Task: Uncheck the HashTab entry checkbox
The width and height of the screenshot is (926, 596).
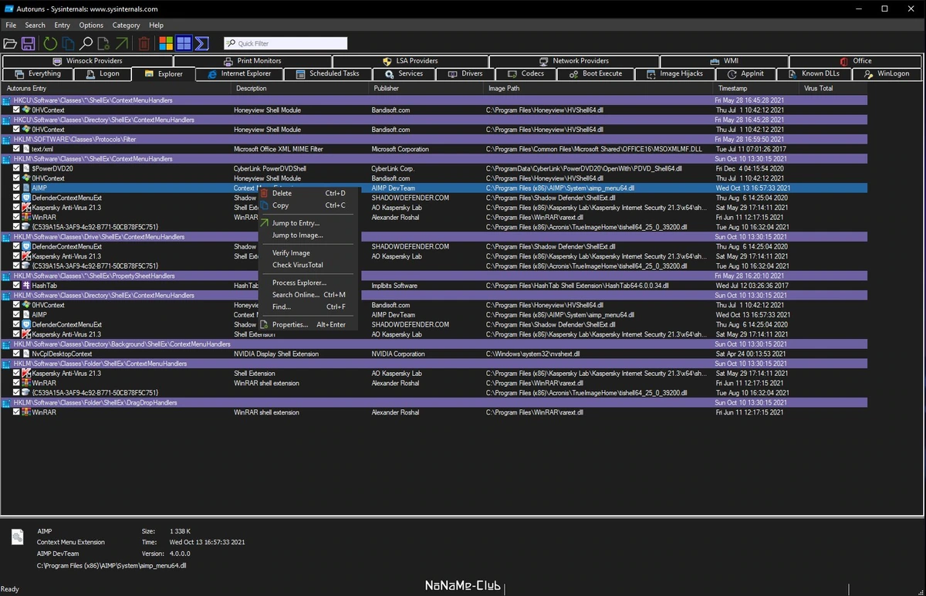Action: coord(16,286)
